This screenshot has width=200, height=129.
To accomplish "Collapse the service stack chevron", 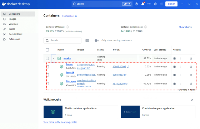I will [x=54, y=58].
